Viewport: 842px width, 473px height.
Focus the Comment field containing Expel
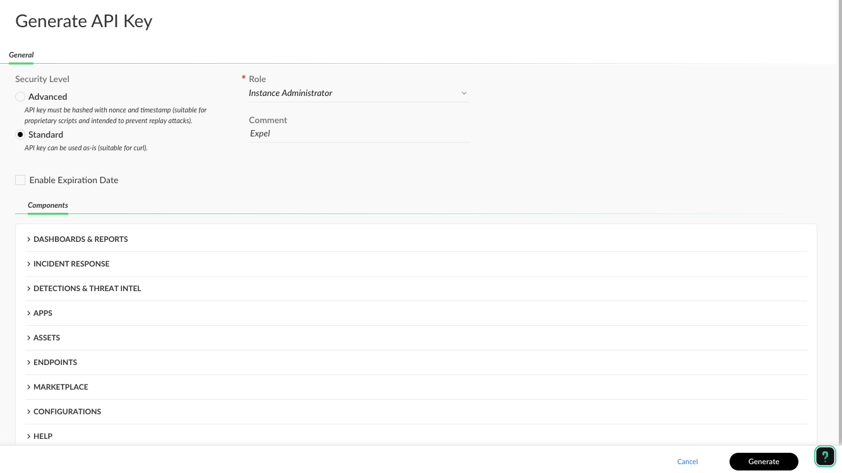(359, 133)
